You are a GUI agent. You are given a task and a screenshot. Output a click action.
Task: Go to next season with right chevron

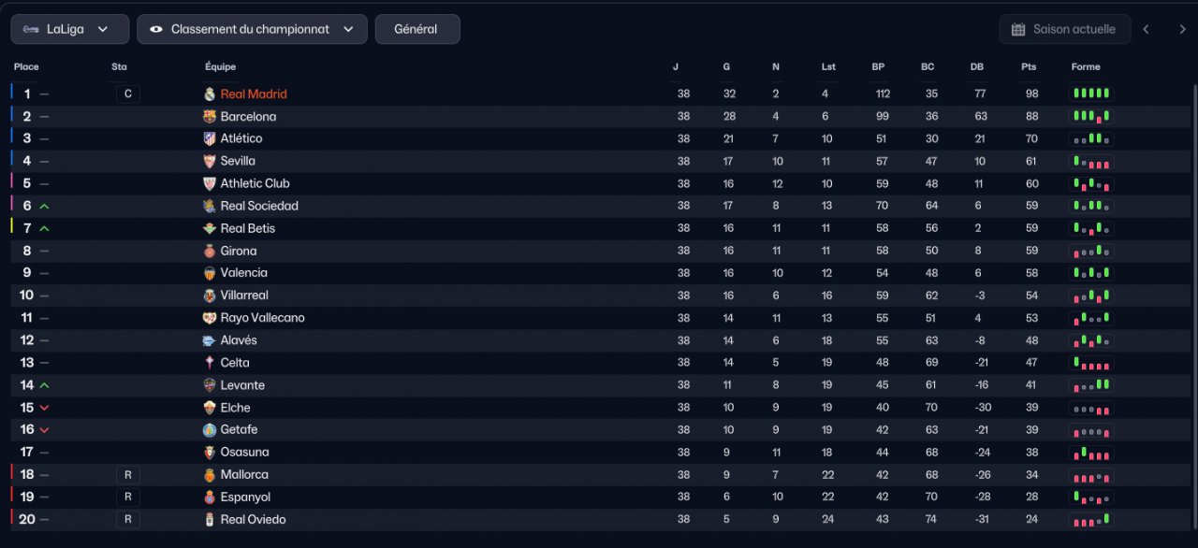tap(1182, 29)
